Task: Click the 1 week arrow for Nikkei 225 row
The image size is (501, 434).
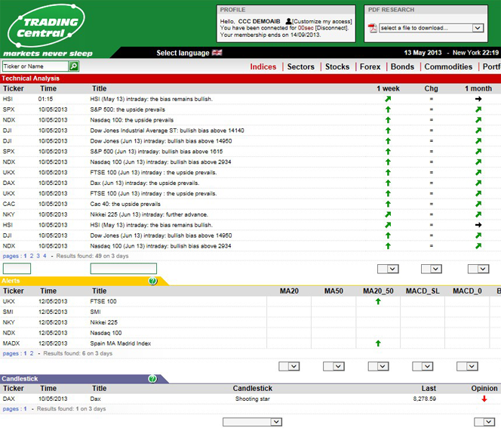Action: pyautogui.click(x=388, y=214)
